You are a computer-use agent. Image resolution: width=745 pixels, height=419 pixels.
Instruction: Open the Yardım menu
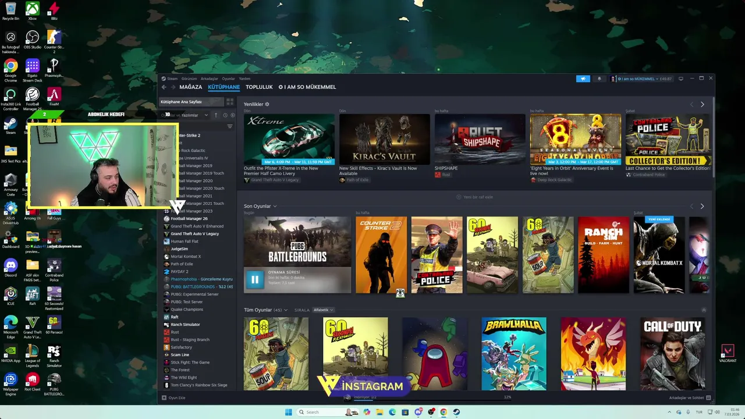pyautogui.click(x=244, y=79)
